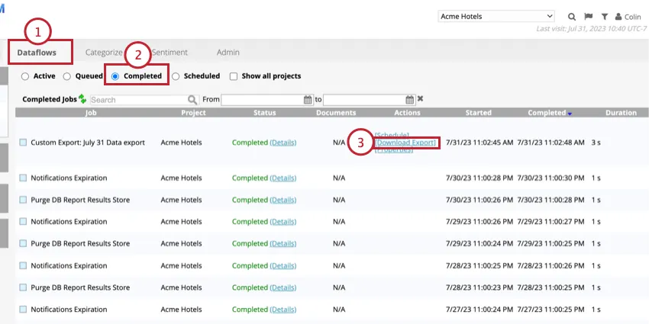Screen dimensions: 649x324
Task: Clear the date range with the X icon
Action: [420, 99]
